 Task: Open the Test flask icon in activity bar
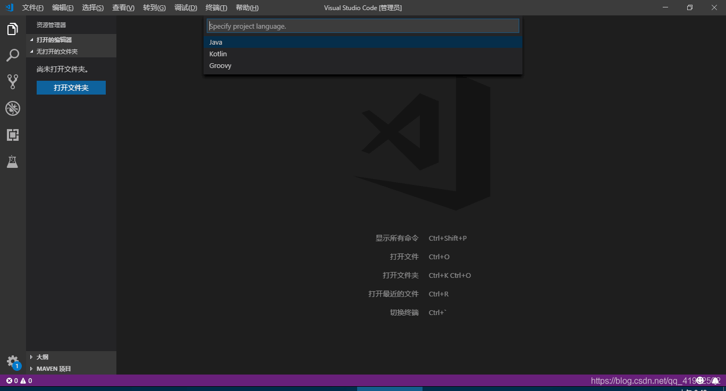[13, 161]
